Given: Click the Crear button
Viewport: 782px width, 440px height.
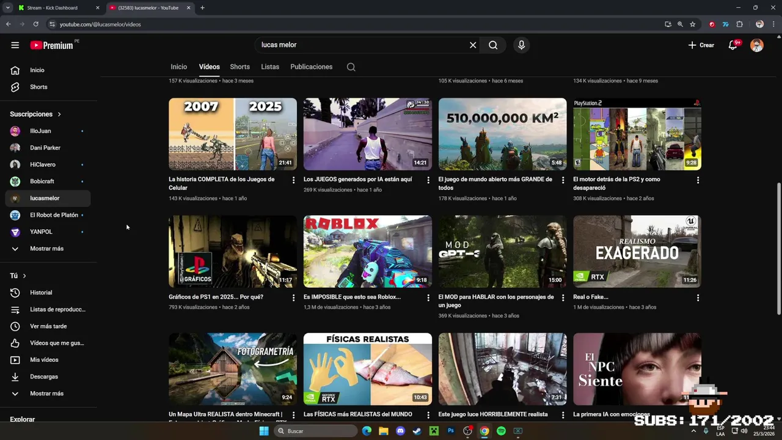Looking at the screenshot, I should [x=701, y=45].
